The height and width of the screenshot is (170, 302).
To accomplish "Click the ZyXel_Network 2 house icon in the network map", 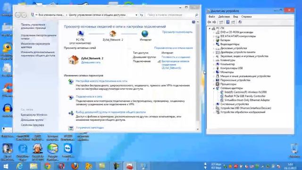I will pyautogui.click(x=113, y=34).
